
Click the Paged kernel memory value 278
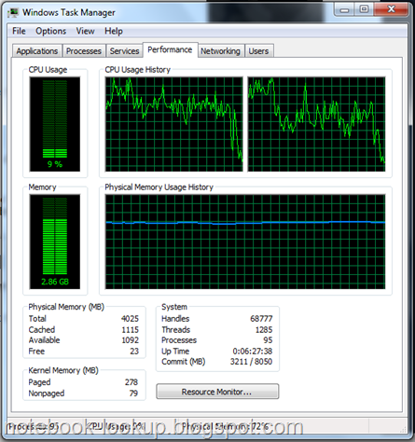click(131, 382)
